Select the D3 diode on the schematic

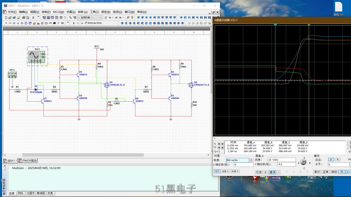coord(36,90)
